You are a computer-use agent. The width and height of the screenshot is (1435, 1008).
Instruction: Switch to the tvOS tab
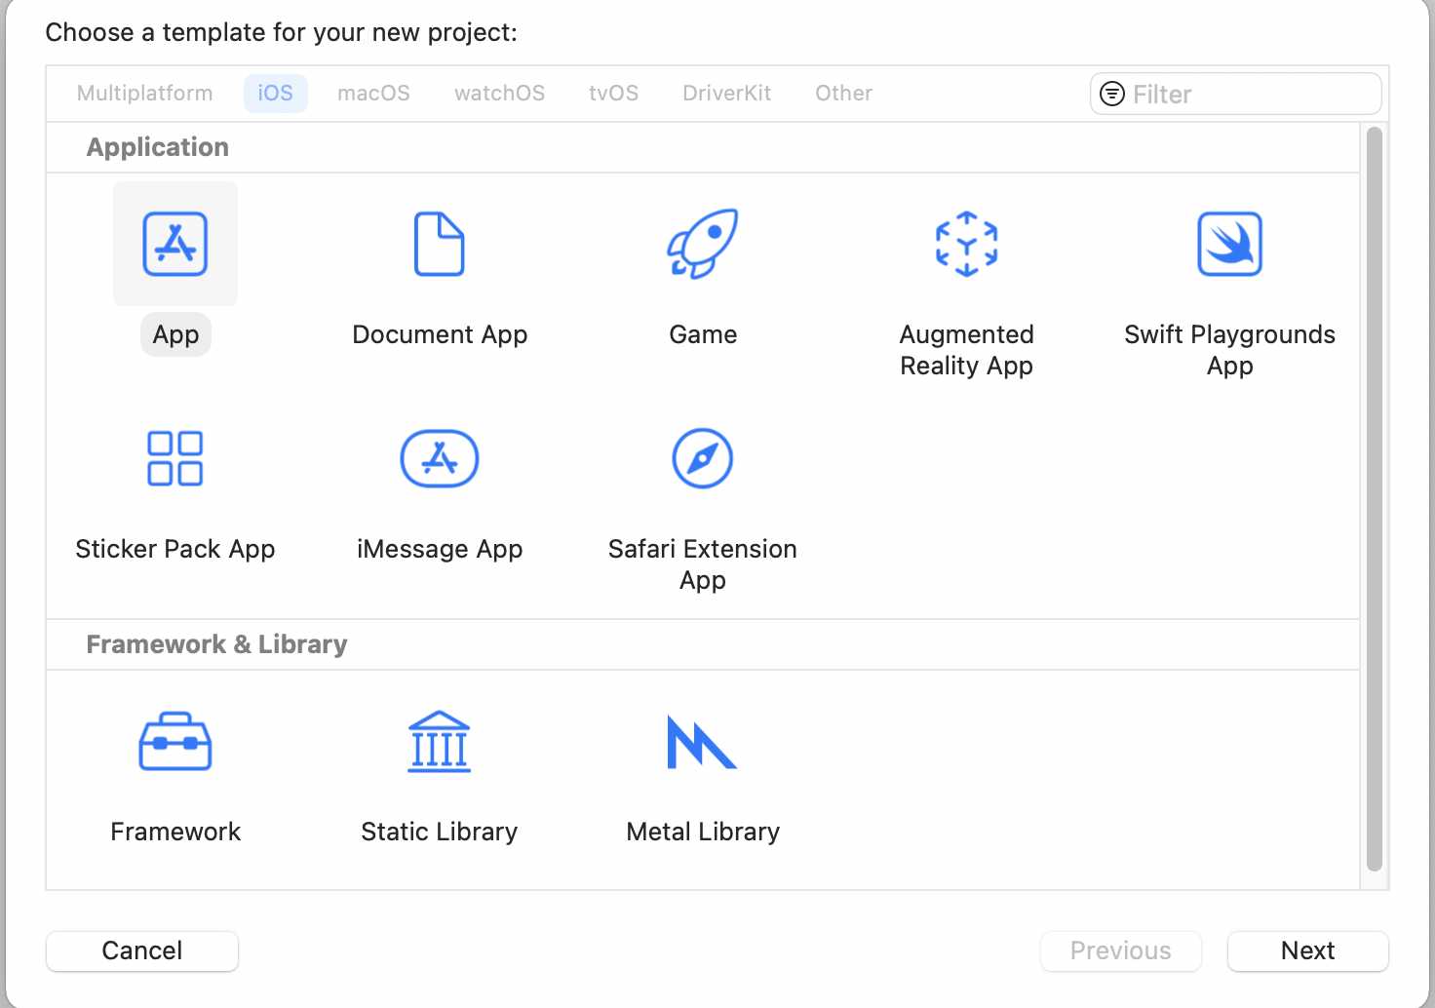click(614, 94)
